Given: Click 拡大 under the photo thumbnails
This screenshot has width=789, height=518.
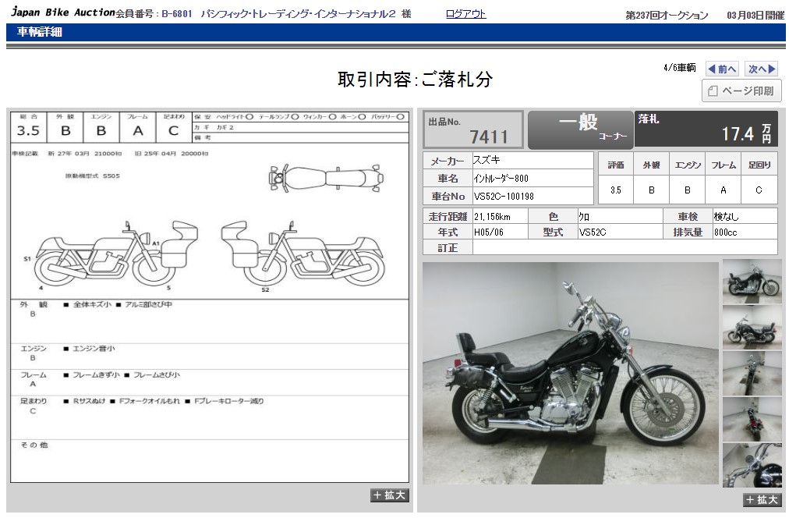Looking at the screenshot, I should [762, 500].
